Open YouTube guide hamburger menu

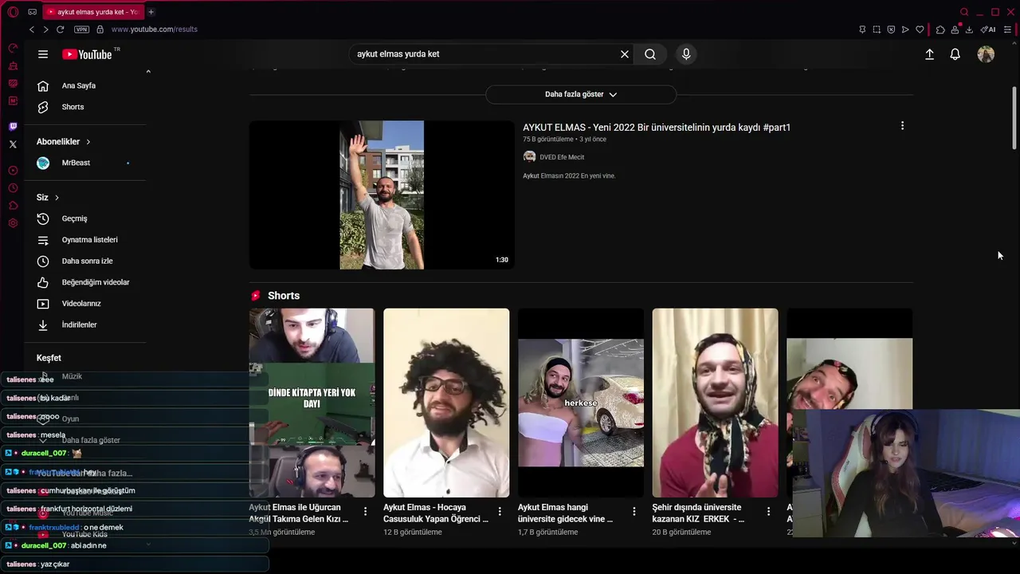click(x=43, y=54)
